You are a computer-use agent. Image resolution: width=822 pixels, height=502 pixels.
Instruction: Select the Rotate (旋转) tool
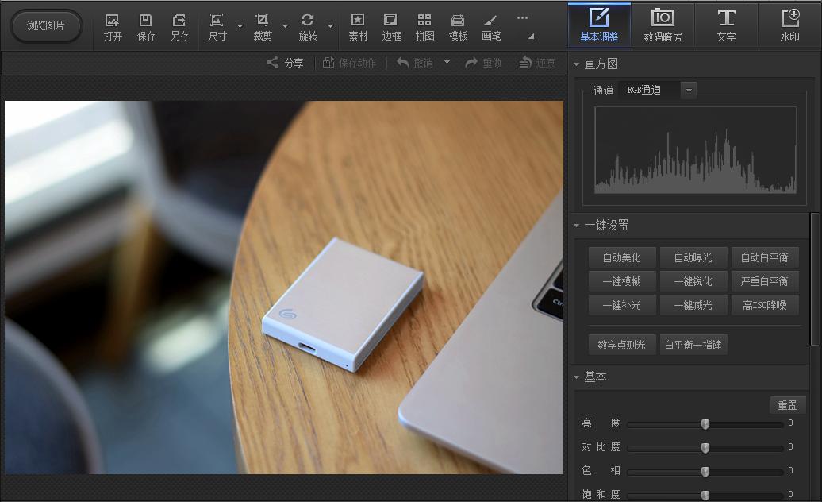pos(308,26)
